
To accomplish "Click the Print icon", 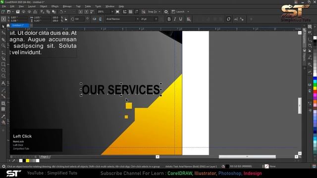I will click(35, 12).
